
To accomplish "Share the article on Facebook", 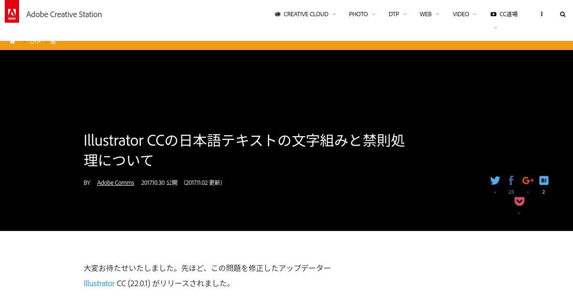I will 511,180.
